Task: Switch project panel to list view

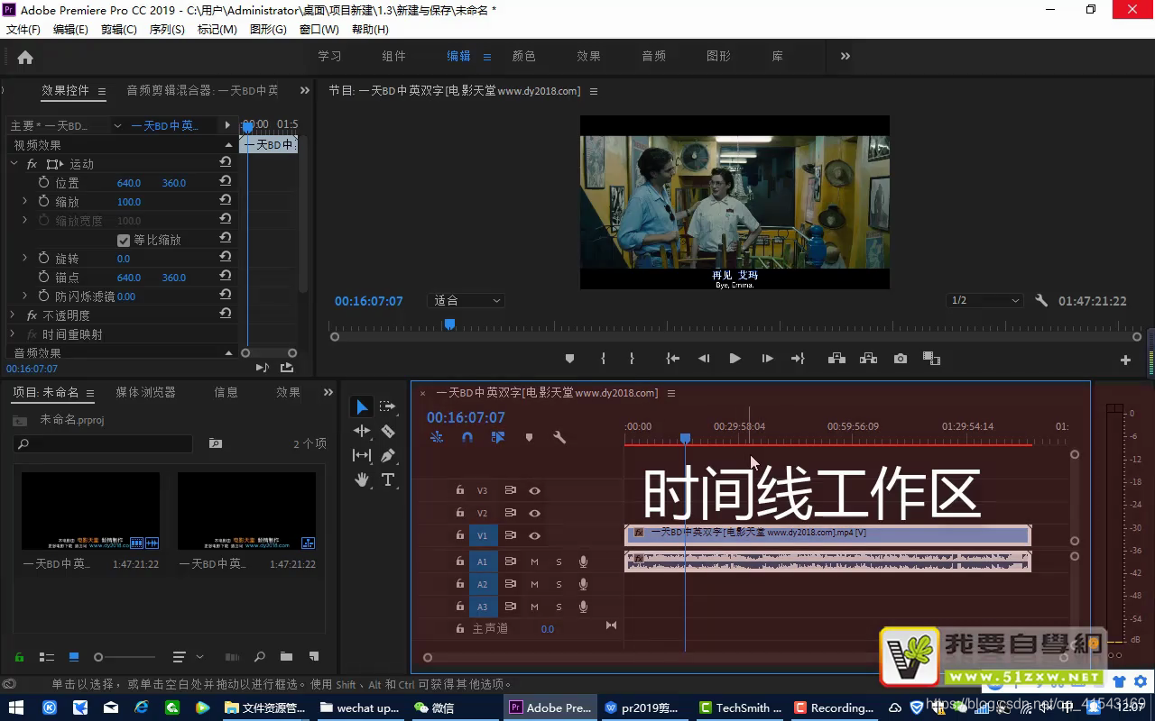Action: (47, 657)
